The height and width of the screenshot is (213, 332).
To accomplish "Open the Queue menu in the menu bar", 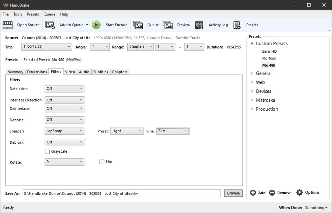I will 49,14.
